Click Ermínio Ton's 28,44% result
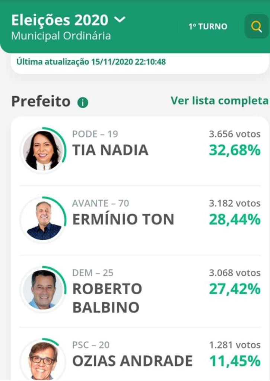Screen dimensions: 270x381 tap(235, 219)
